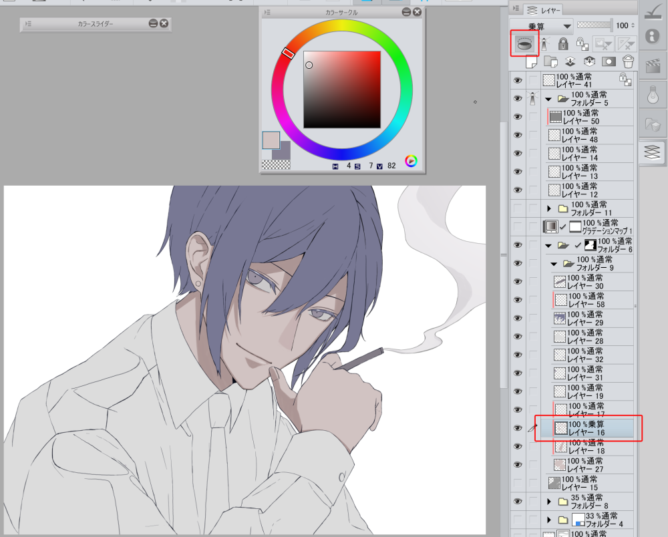Click the Lock Layer padlock icon
Screen dimensions: 668x537
(x=563, y=43)
